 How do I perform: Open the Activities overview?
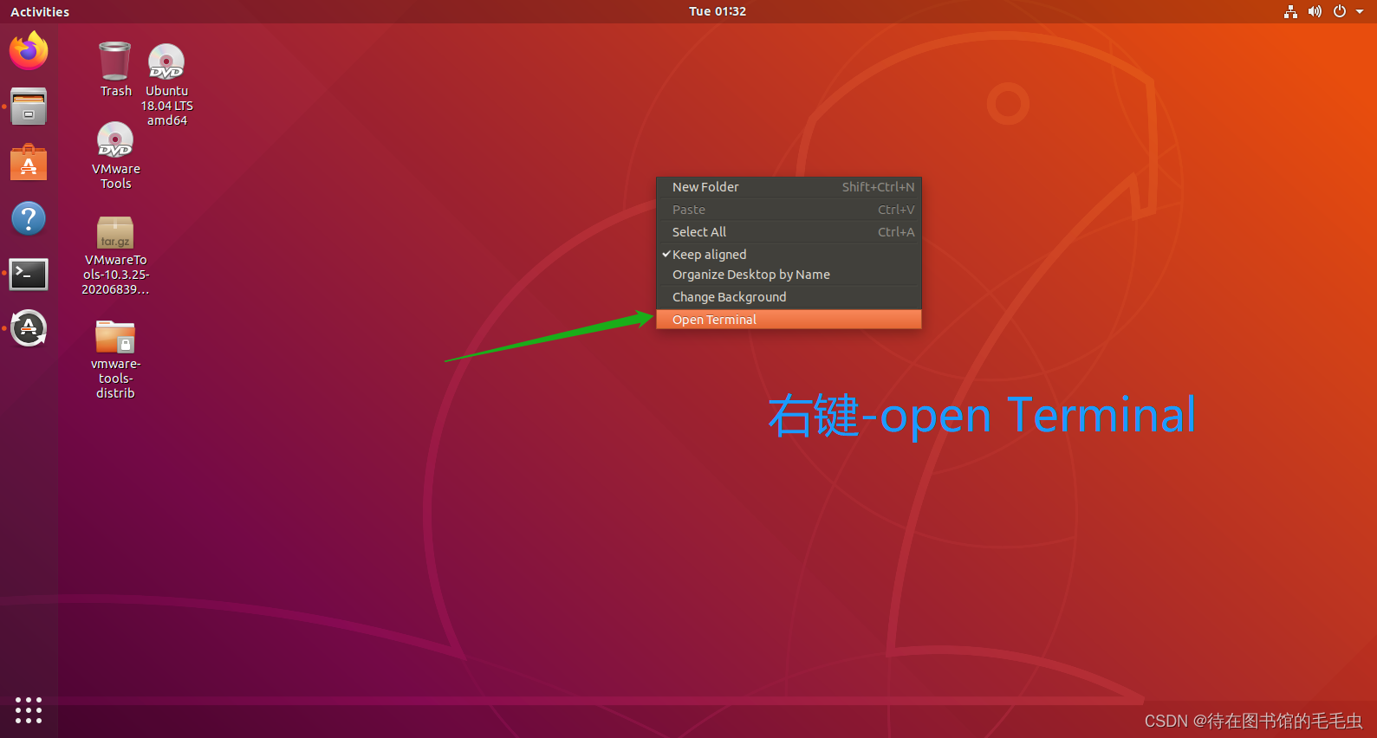pyautogui.click(x=40, y=11)
